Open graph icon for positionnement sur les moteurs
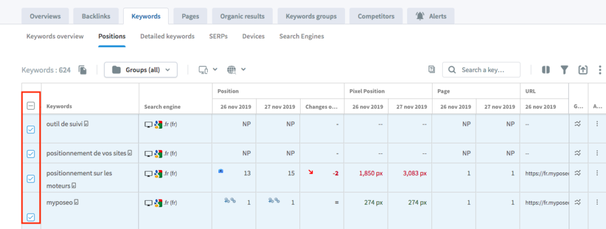The width and height of the screenshot is (606, 229). (578, 173)
